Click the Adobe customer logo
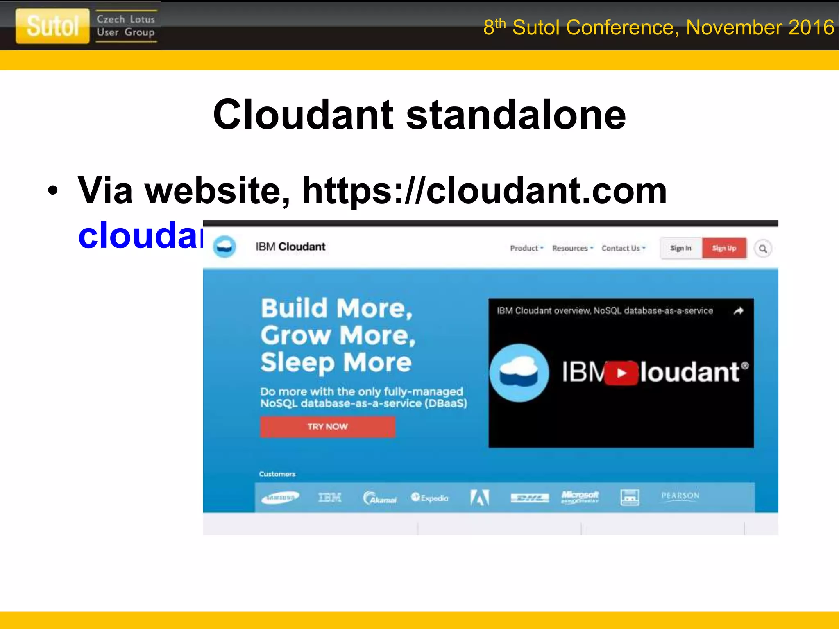The image size is (839, 629). tap(479, 498)
